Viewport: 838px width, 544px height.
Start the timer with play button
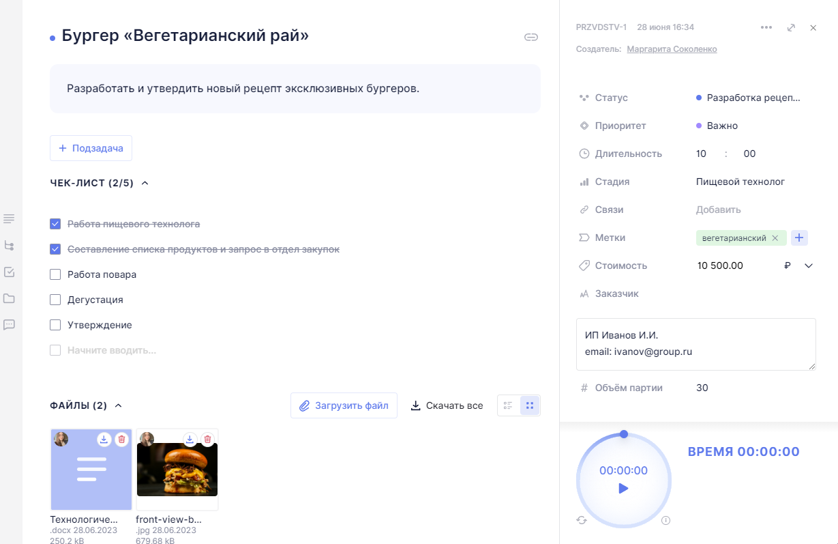coord(623,488)
